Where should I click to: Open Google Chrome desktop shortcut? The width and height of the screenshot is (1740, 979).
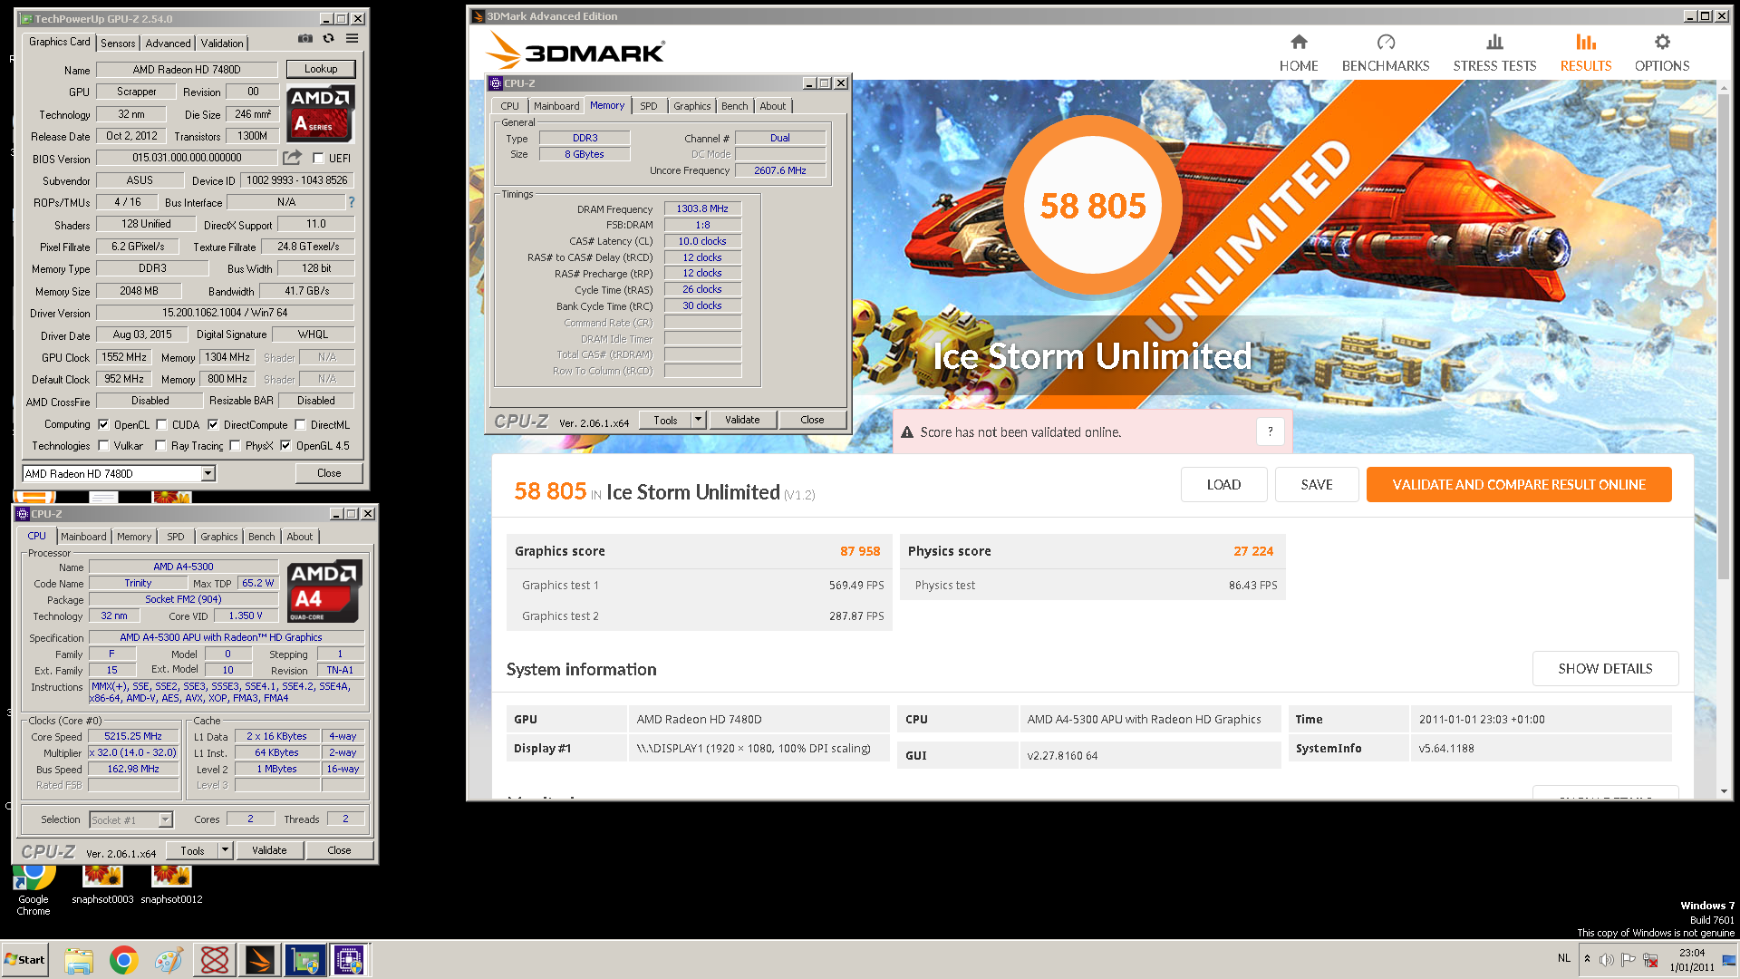(34, 891)
